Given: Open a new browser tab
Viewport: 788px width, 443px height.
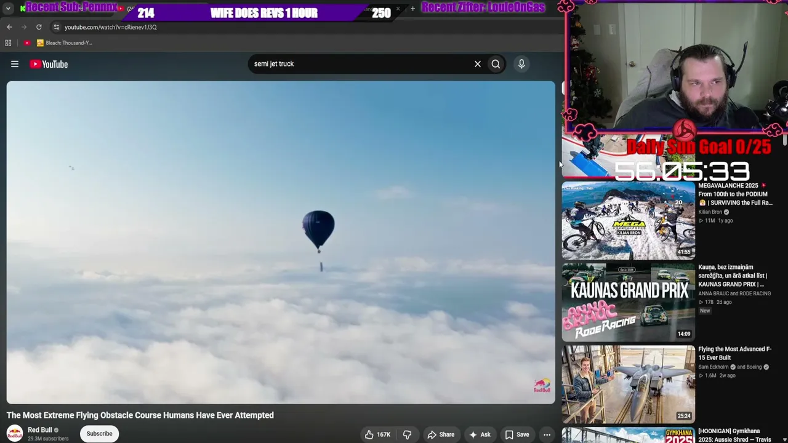Looking at the screenshot, I should [412, 9].
